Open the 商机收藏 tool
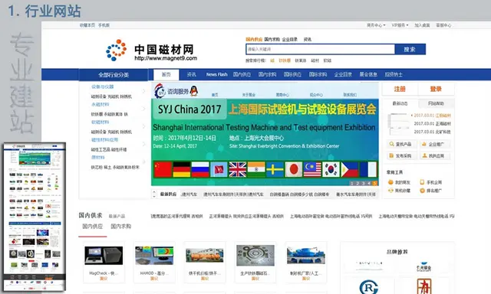The width and height of the screenshot is (491, 294). point(399,191)
